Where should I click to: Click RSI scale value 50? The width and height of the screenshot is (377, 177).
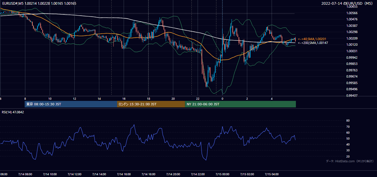(348, 138)
